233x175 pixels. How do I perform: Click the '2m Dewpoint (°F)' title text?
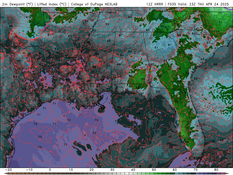[17, 4]
